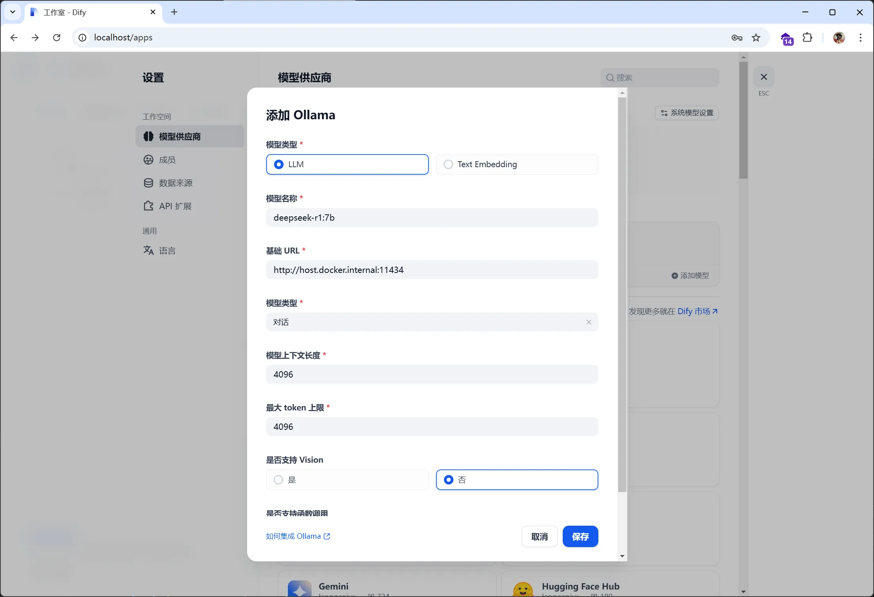Click the 系统模型设置 button
Screen dimensions: 874x597
point(687,113)
